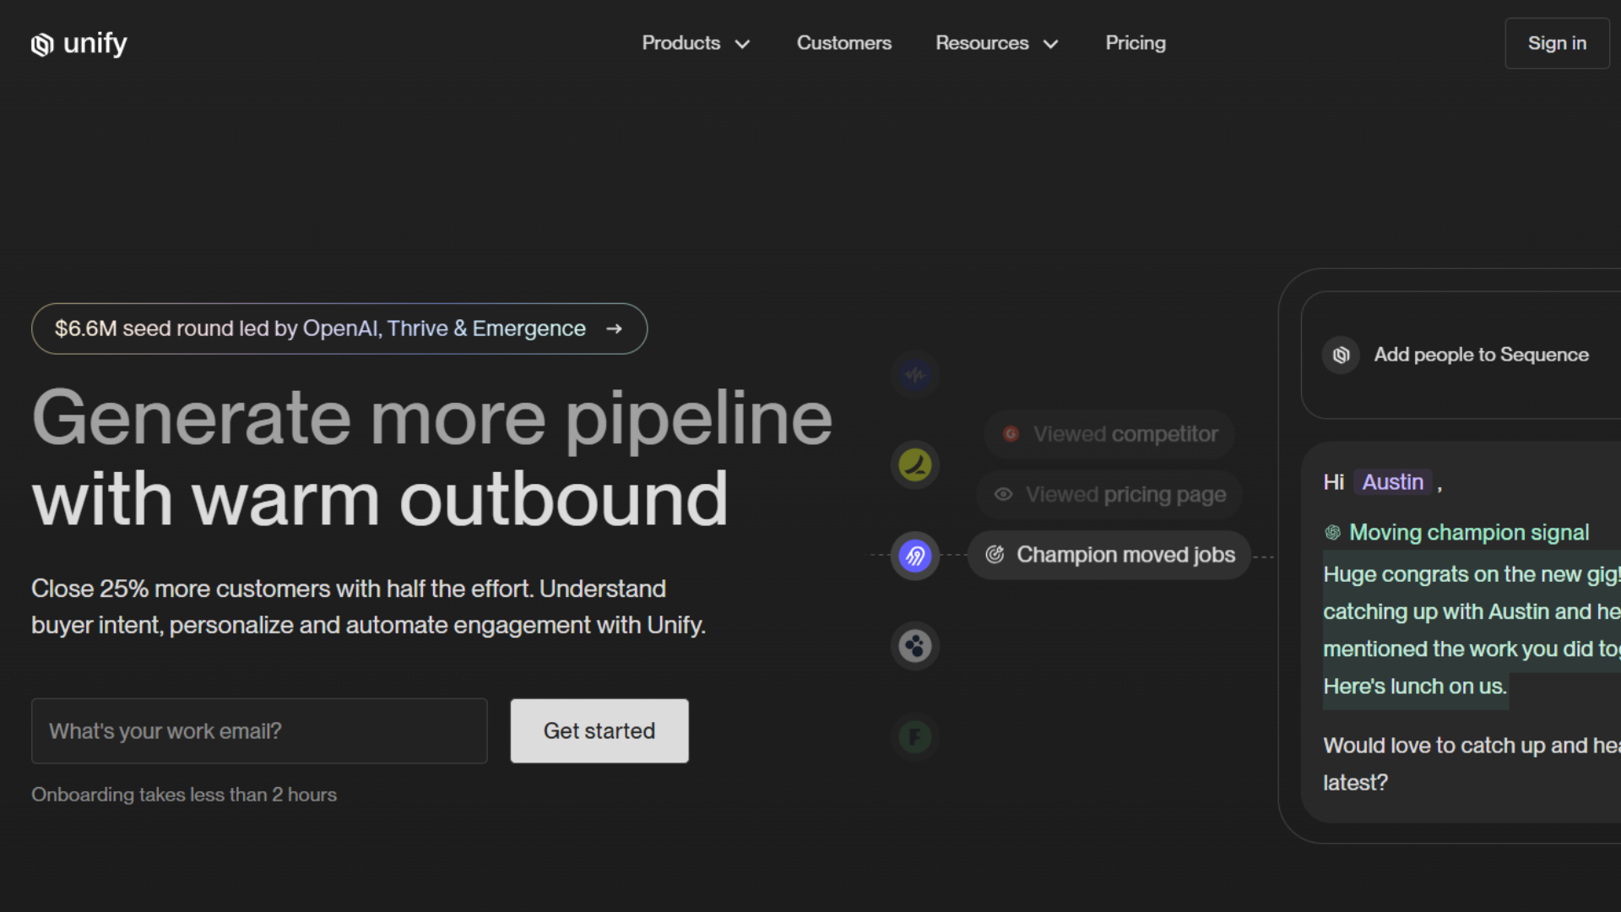Image resolution: width=1621 pixels, height=912 pixels.
Task: Click the eye icon in Viewed pricing page
Action: 1003,495
